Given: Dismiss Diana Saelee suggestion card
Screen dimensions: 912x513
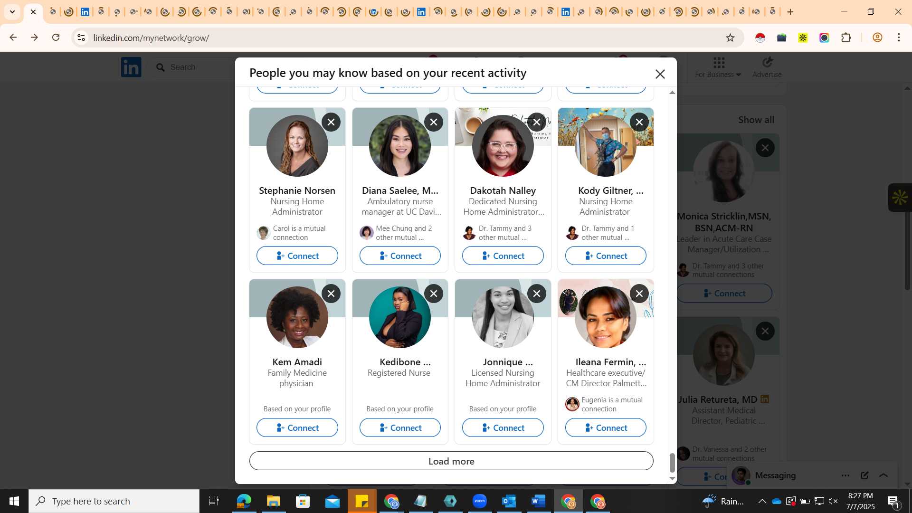Looking at the screenshot, I should click(x=434, y=122).
